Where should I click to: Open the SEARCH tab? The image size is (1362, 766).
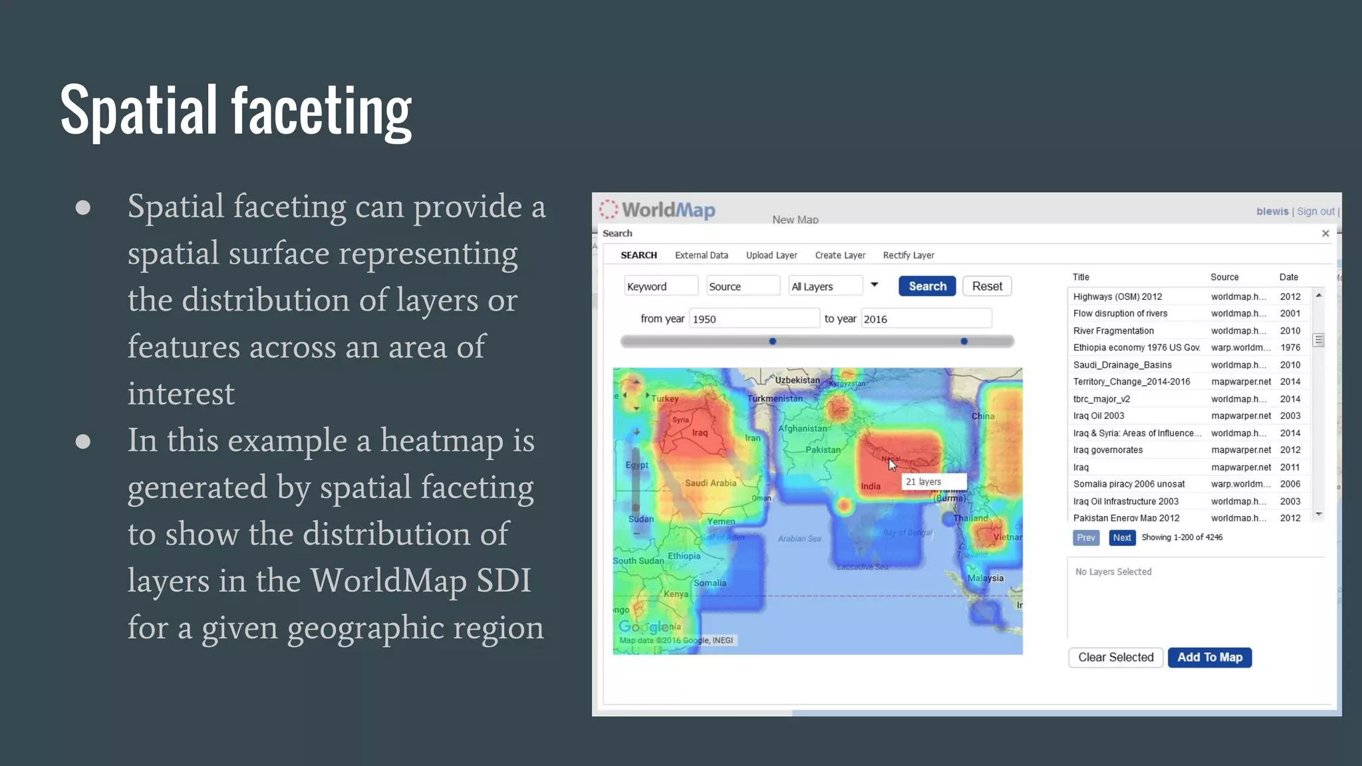638,255
